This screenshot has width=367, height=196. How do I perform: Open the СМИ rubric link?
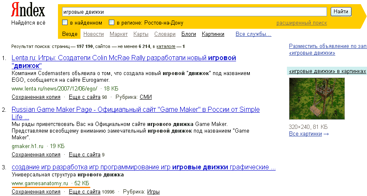(x=146, y=97)
